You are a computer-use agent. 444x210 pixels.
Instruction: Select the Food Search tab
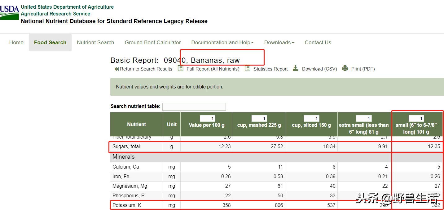coord(50,43)
